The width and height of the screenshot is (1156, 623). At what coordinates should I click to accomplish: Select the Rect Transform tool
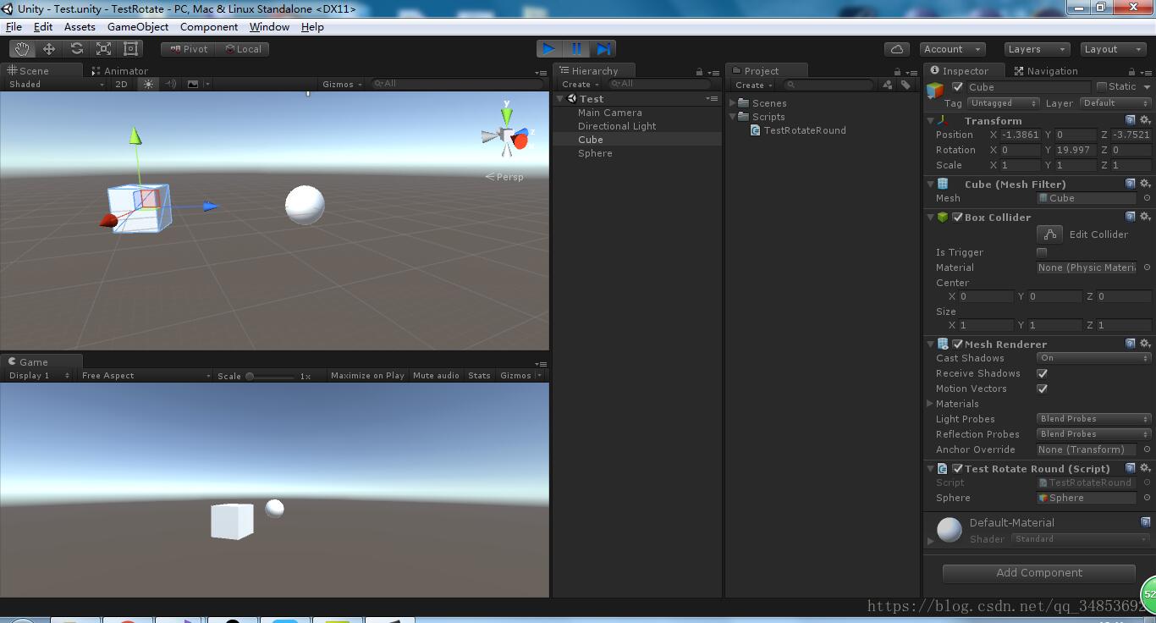pyautogui.click(x=130, y=49)
